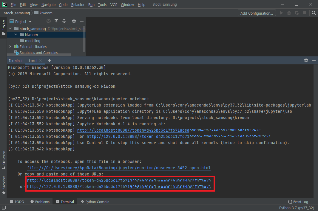Viewport: 318px width, 211px height.
Task: Open the 127.0.0.1:8888 link on NotebookApp line
Action: click(x=138, y=136)
